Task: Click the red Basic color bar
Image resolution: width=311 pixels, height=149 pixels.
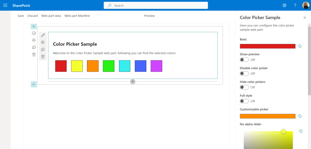Action: [x=267, y=46]
